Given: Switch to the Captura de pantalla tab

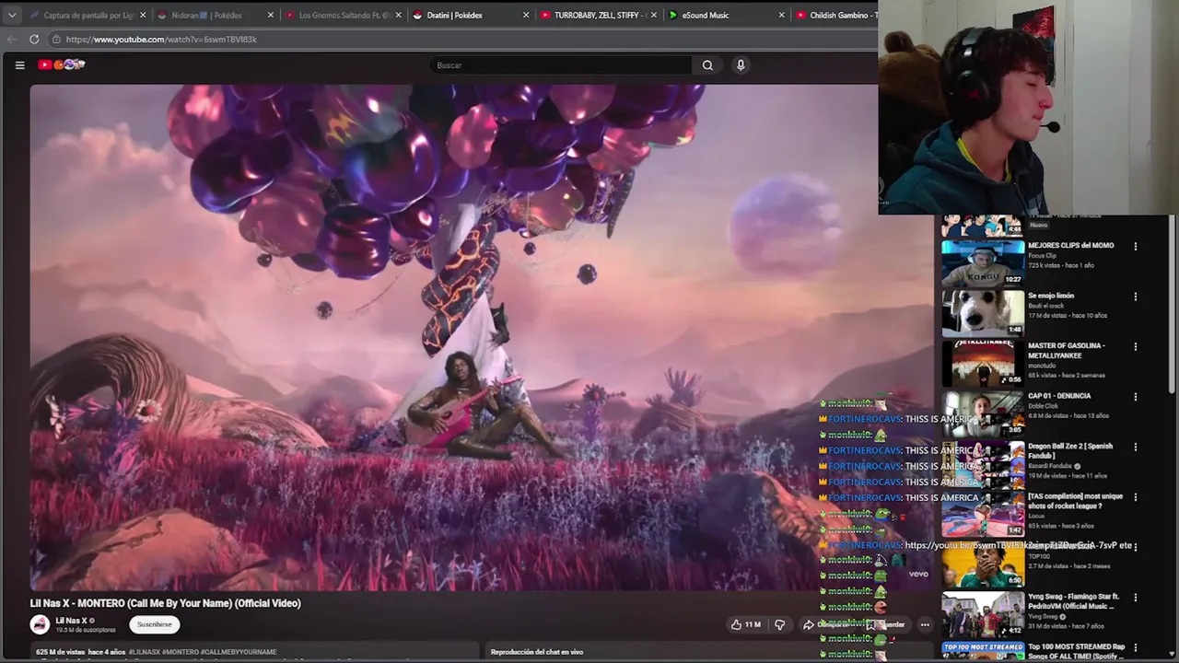Looking at the screenshot, I should pyautogui.click(x=87, y=15).
